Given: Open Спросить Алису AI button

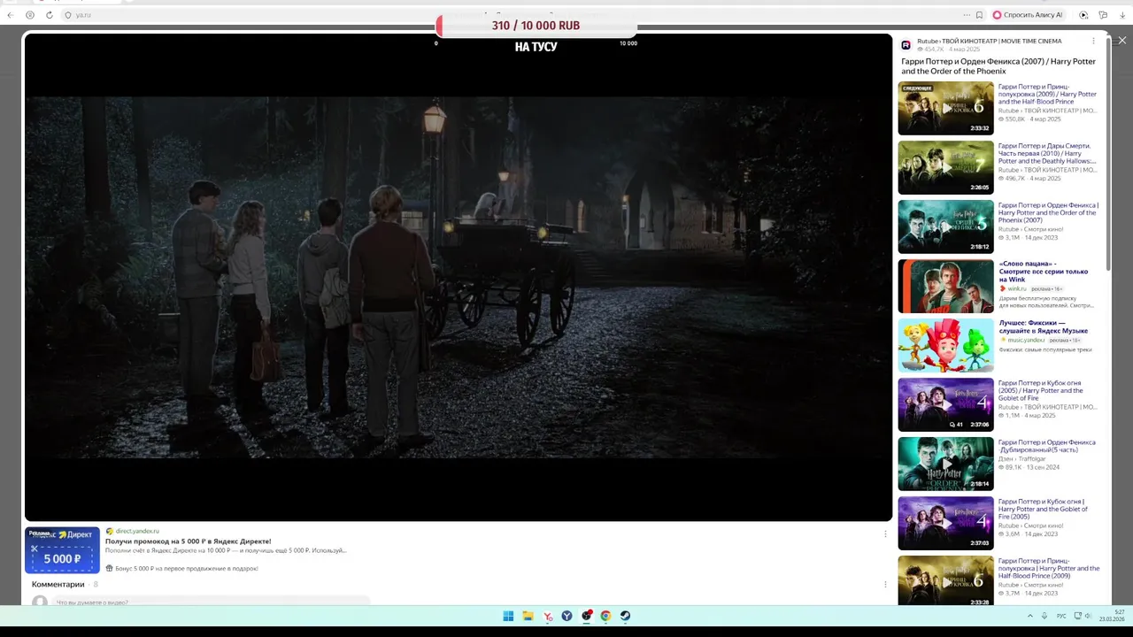Looking at the screenshot, I should (1027, 15).
